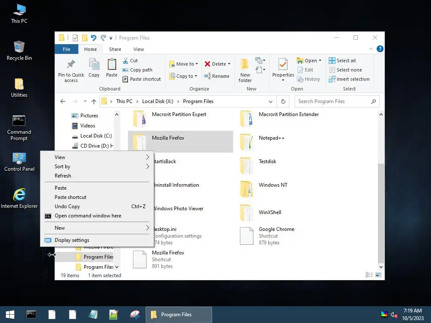Switch to details view icon in status bar
The image size is (431, 323).
pos(369,275)
